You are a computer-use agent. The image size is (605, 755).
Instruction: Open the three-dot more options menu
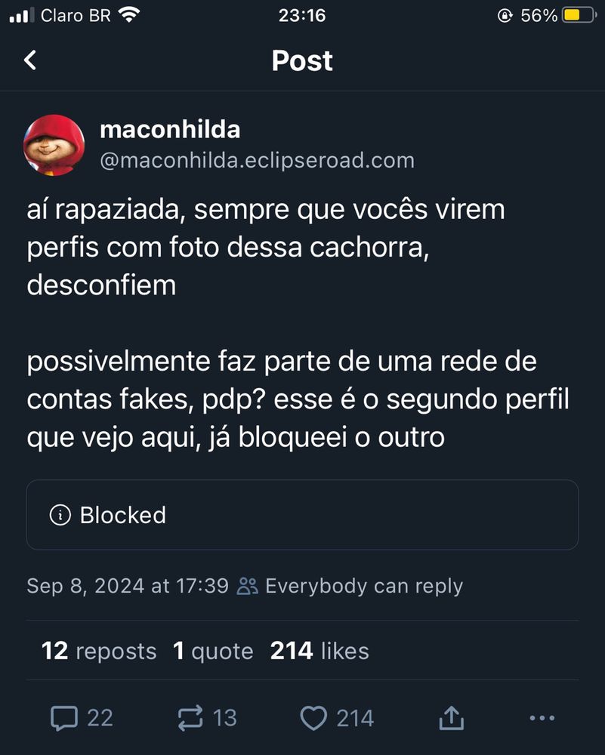click(x=542, y=718)
